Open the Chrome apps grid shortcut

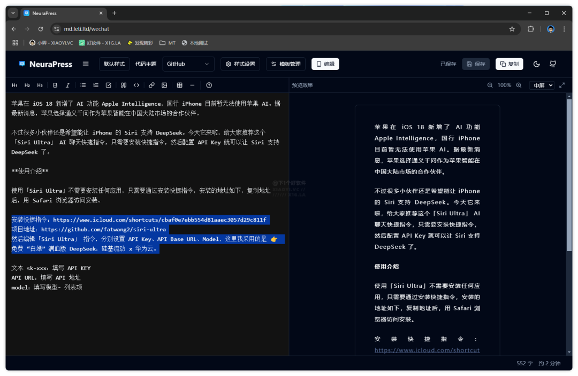coord(15,43)
